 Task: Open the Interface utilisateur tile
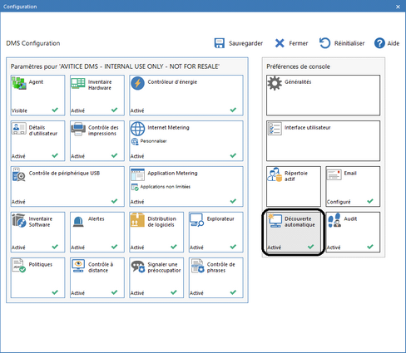[323, 141]
